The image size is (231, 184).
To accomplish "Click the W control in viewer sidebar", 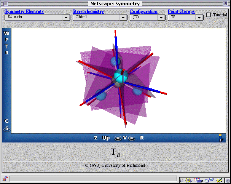I will pos(6,33).
